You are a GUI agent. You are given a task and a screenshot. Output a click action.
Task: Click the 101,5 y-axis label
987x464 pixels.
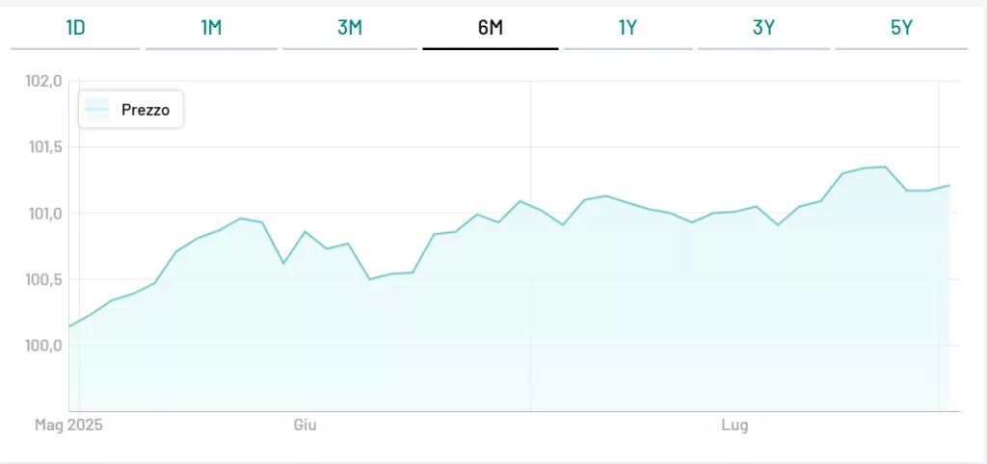click(x=43, y=147)
